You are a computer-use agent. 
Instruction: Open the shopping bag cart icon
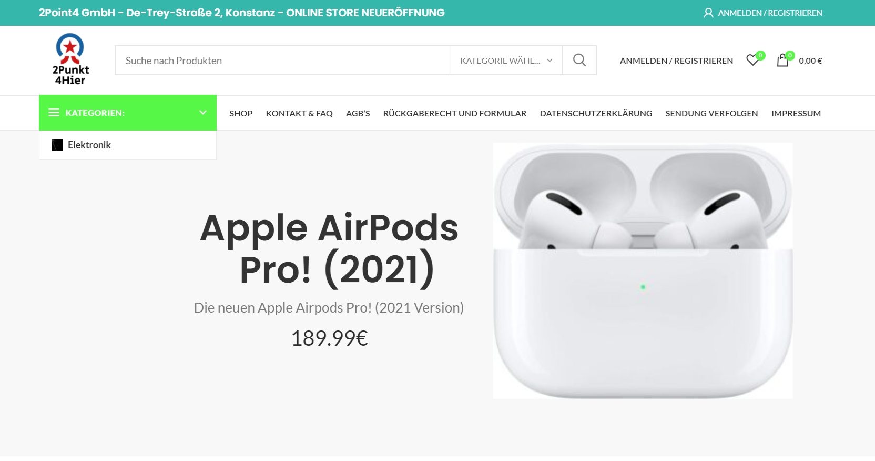(782, 61)
